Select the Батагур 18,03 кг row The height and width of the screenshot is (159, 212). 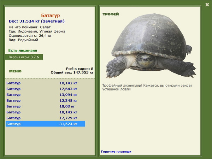46,106
